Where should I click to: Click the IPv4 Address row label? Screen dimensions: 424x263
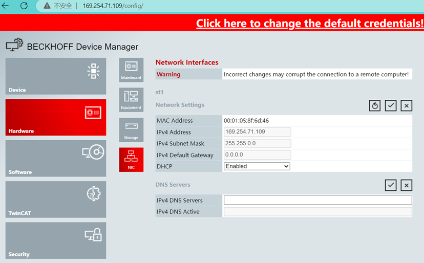pyautogui.click(x=174, y=132)
